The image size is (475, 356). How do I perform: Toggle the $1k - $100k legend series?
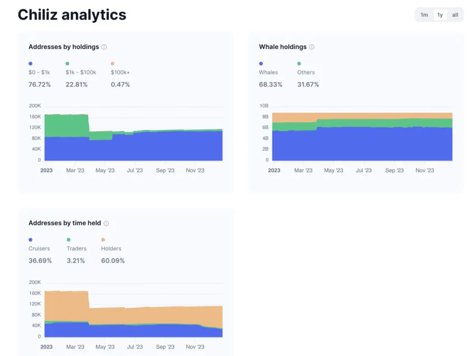click(80, 73)
